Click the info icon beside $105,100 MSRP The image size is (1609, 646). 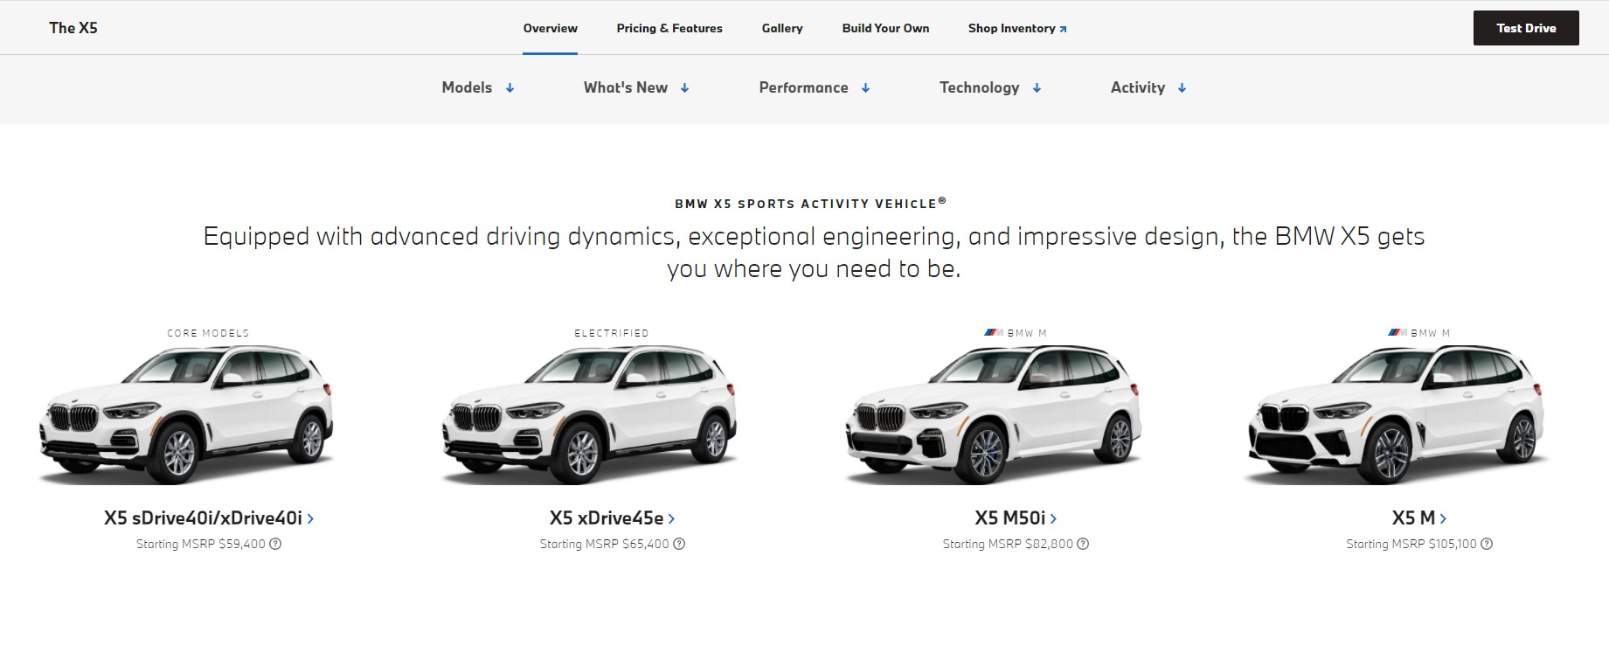[x=1487, y=544]
